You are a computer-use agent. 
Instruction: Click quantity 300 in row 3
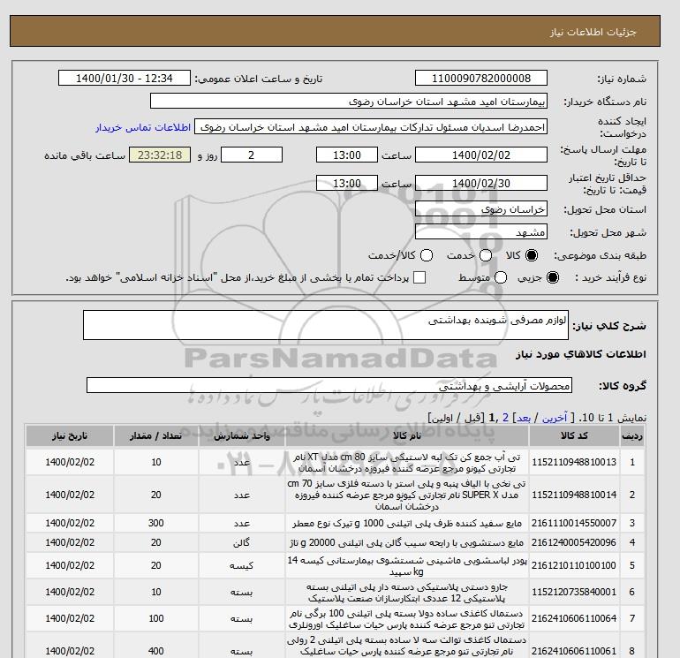coord(155,523)
